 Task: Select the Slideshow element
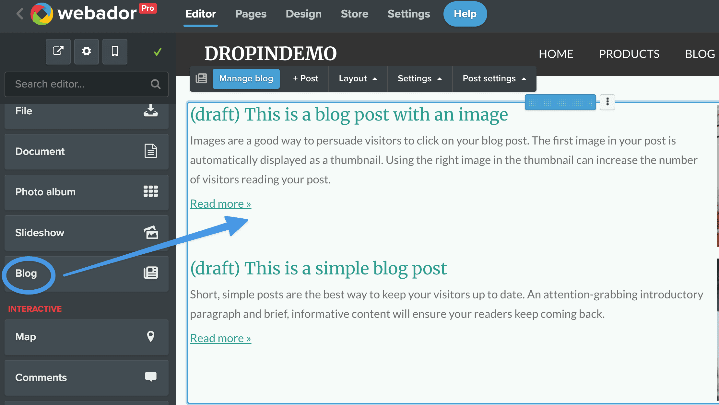[x=87, y=233]
